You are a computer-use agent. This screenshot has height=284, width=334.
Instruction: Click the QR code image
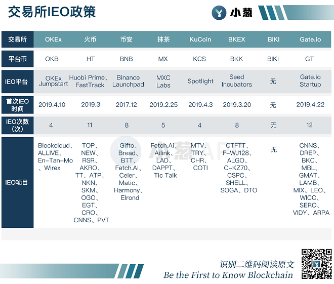coord(316,264)
